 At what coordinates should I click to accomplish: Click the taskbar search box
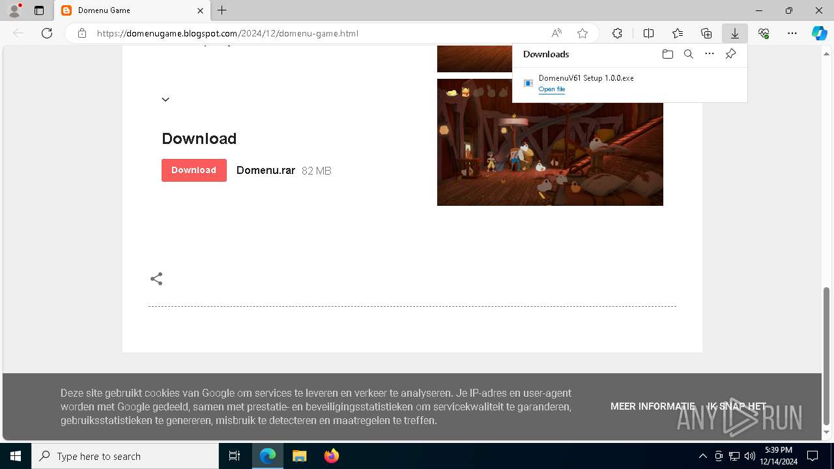(125, 456)
